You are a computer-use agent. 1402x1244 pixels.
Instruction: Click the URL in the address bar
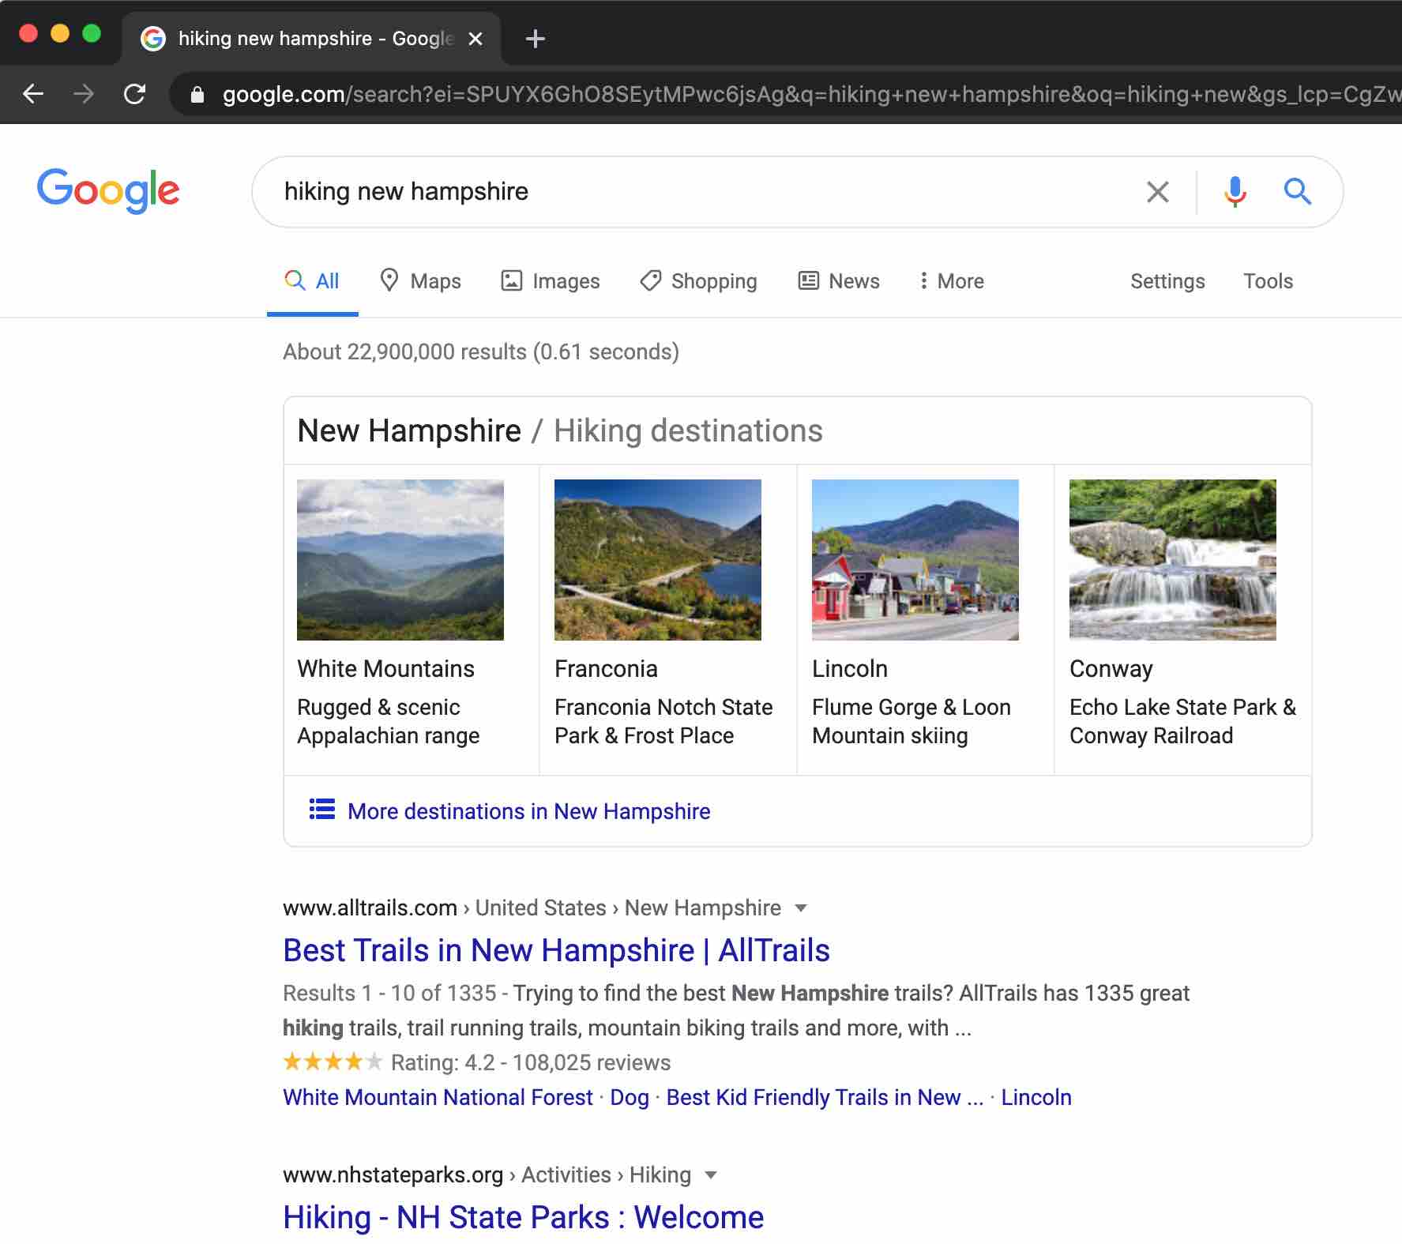[x=811, y=94]
